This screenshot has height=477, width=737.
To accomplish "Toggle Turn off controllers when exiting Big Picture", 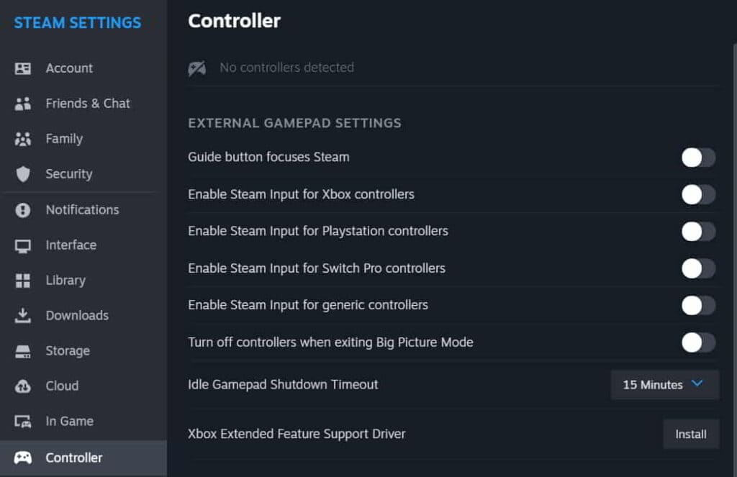I will 697,342.
